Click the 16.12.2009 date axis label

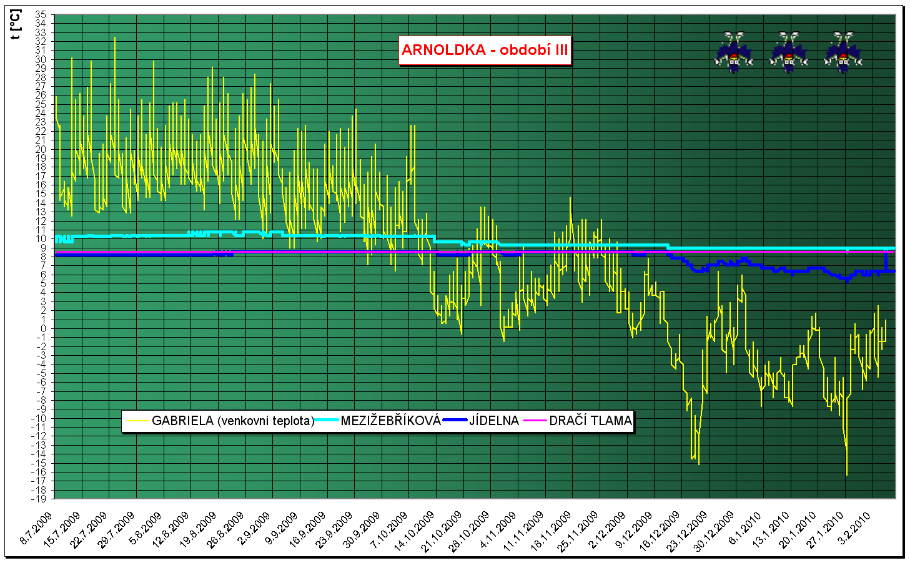(660, 531)
